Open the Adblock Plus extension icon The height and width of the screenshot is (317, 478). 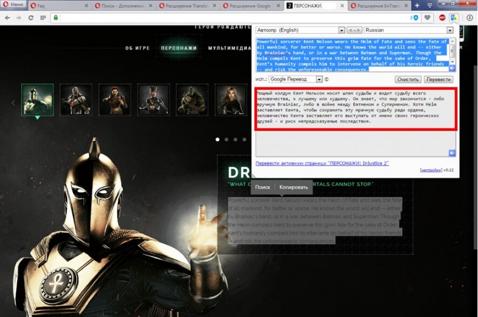(x=442, y=18)
